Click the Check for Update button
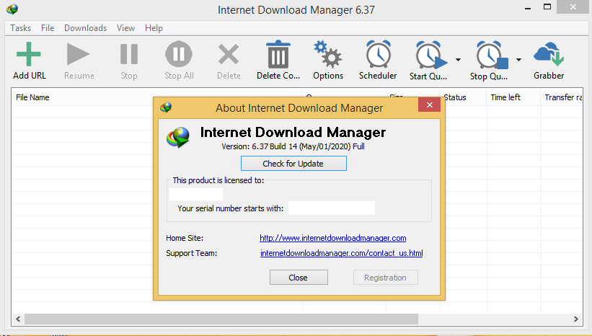Image resolution: width=592 pixels, height=336 pixels. point(293,164)
